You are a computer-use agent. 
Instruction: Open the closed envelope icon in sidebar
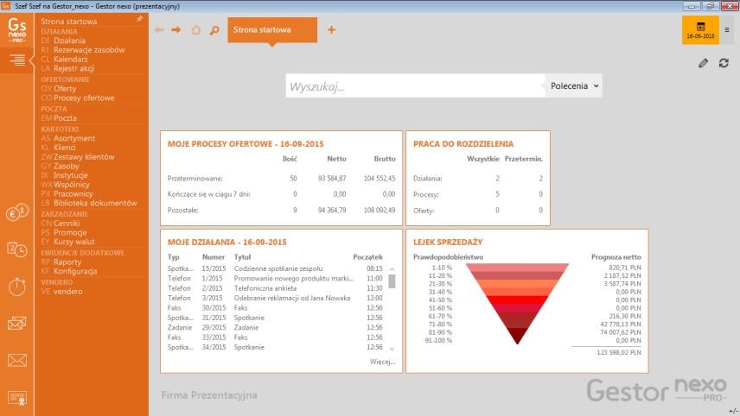click(x=16, y=360)
